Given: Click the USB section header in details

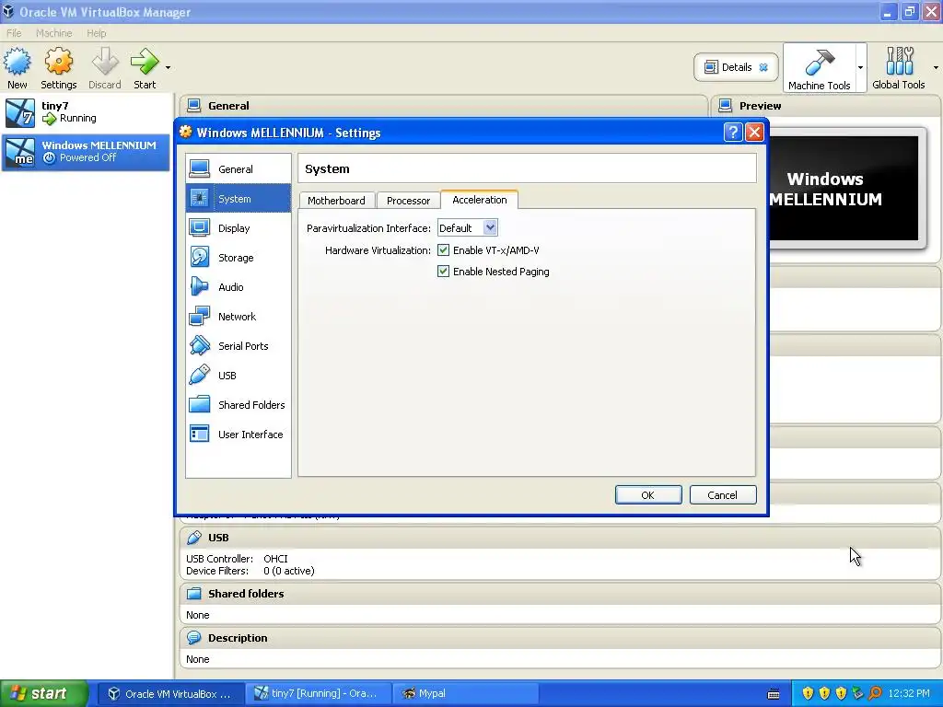Looking at the screenshot, I should (560, 538).
